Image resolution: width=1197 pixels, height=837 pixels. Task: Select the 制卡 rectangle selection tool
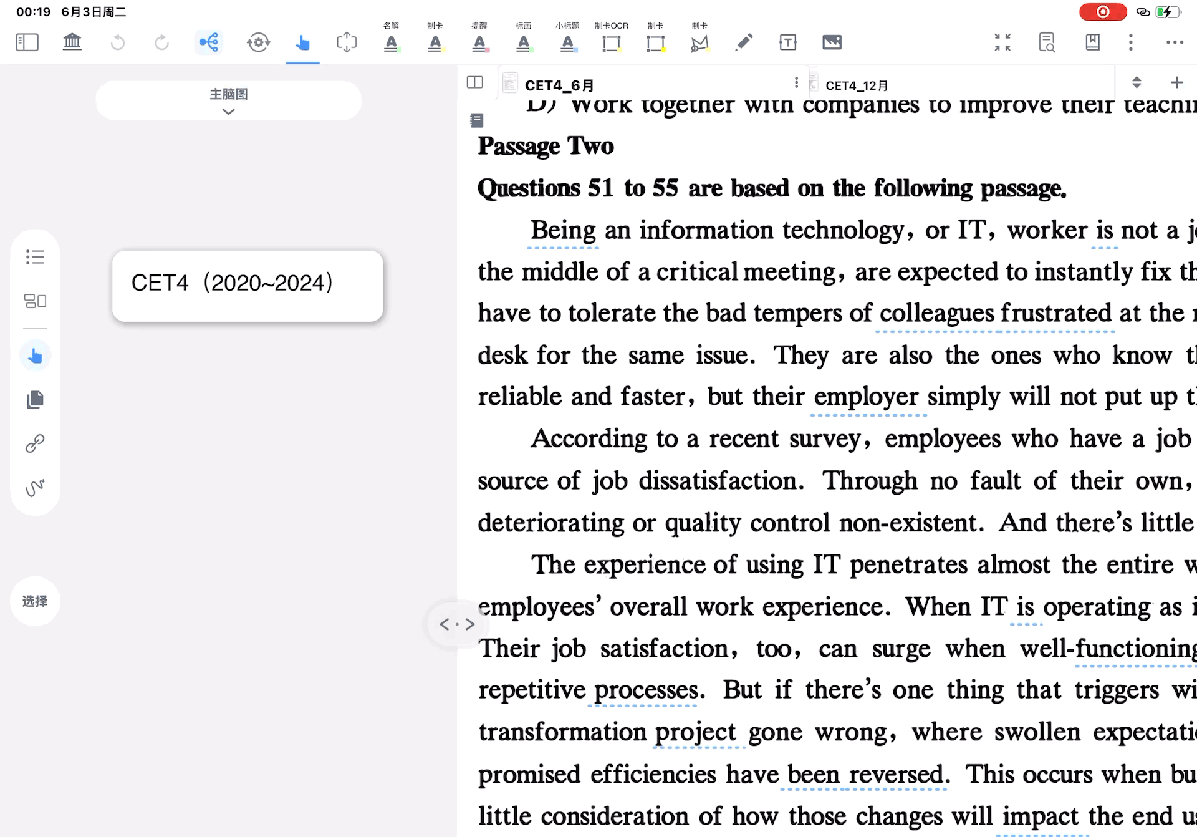(x=656, y=37)
